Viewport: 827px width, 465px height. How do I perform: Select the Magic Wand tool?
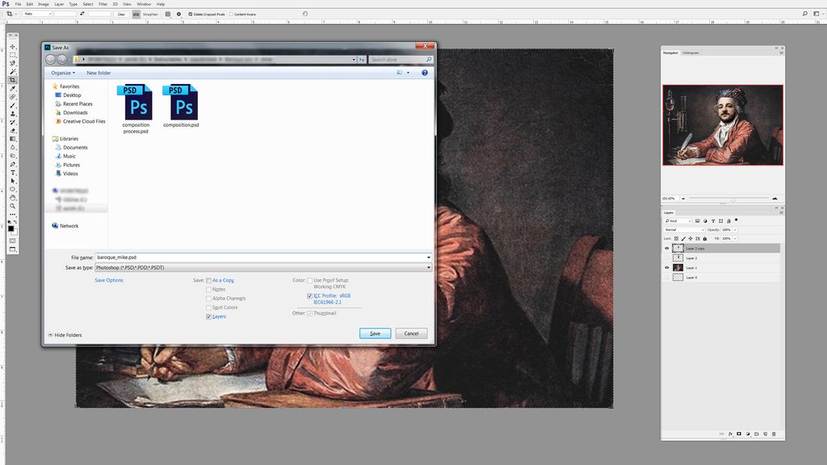(13, 72)
